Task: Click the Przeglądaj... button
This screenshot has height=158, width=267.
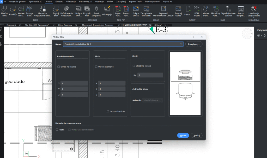Action: [x=194, y=44]
